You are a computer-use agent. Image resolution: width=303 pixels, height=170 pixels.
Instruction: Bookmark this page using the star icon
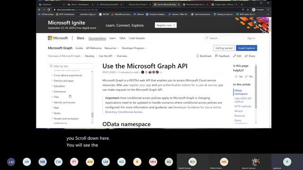point(248,9)
